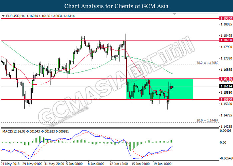Click the 8 Jun 00:00 time label
233x166 pixels.
click(x=96, y=164)
